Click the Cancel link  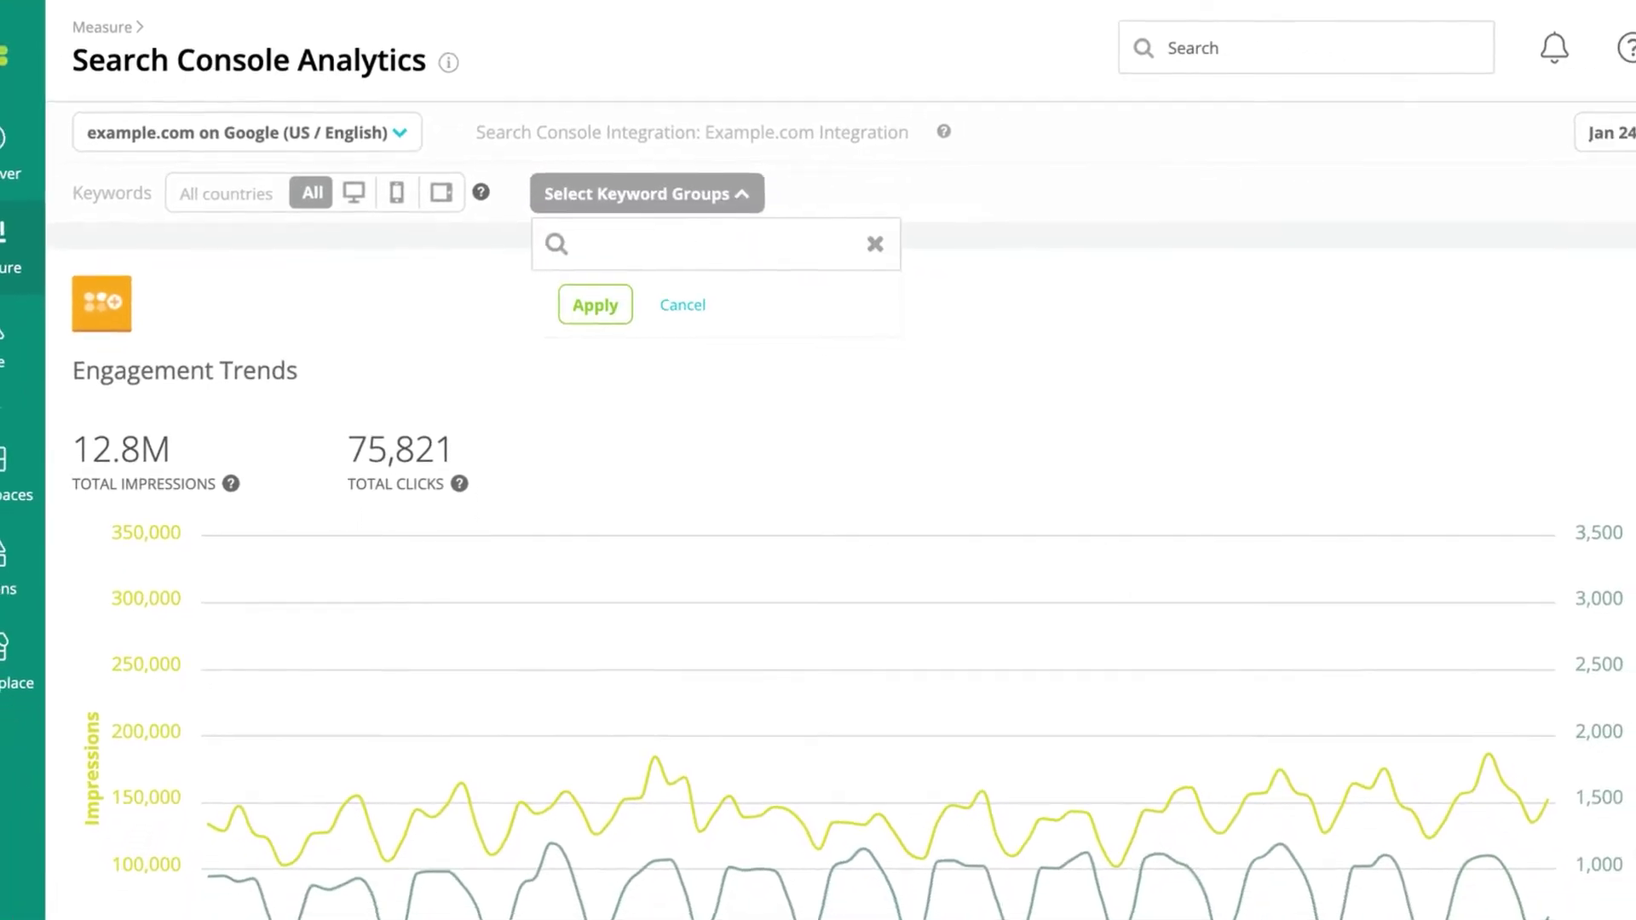point(683,305)
